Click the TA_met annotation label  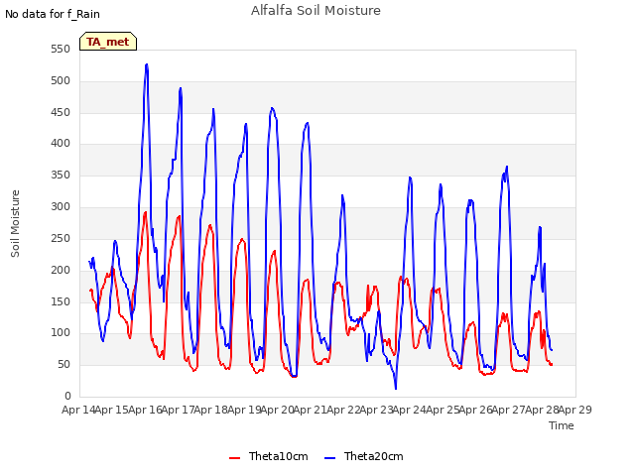(108, 42)
